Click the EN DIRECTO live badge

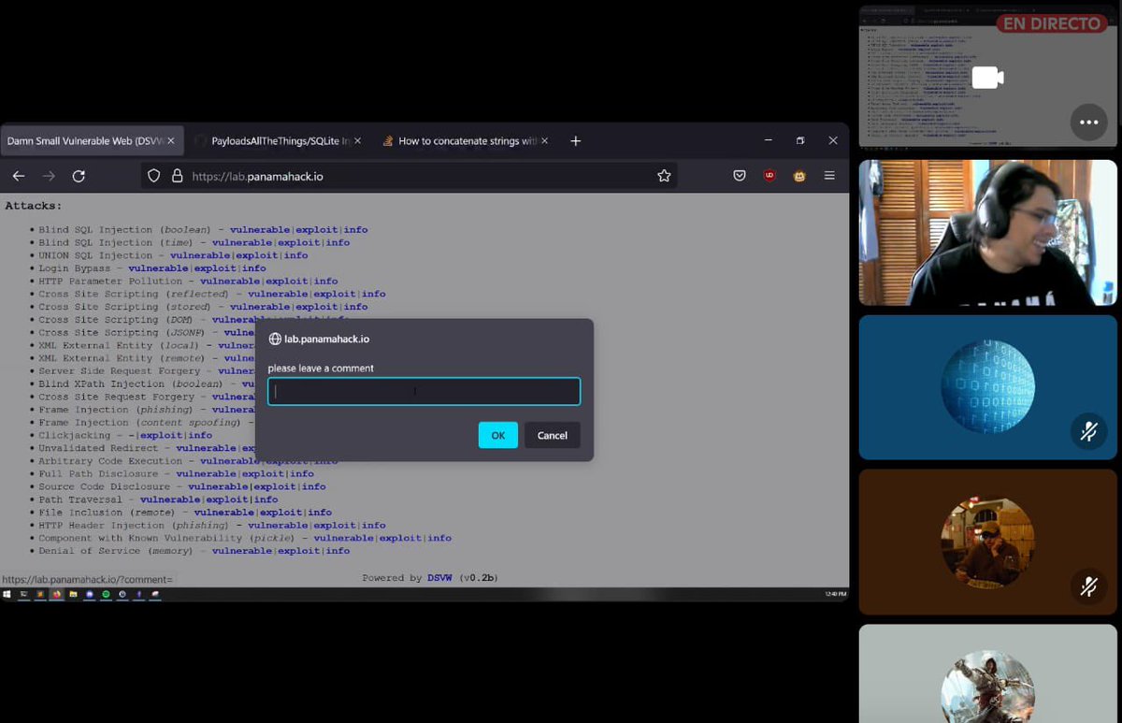click(x=1051, y=24)
